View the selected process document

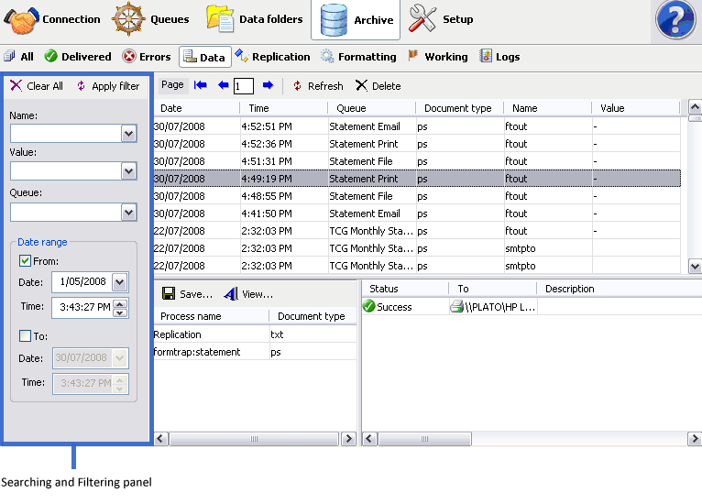(248, 294)
